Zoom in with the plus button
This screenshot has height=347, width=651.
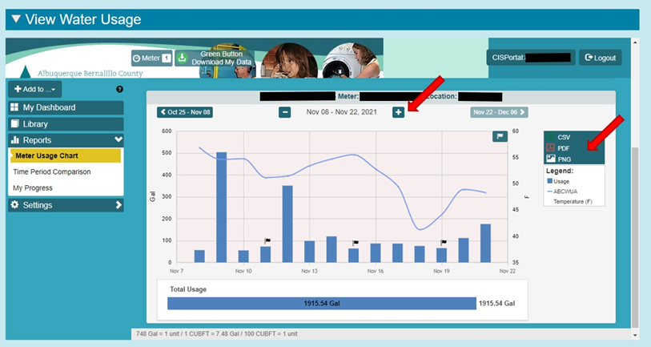398,112
